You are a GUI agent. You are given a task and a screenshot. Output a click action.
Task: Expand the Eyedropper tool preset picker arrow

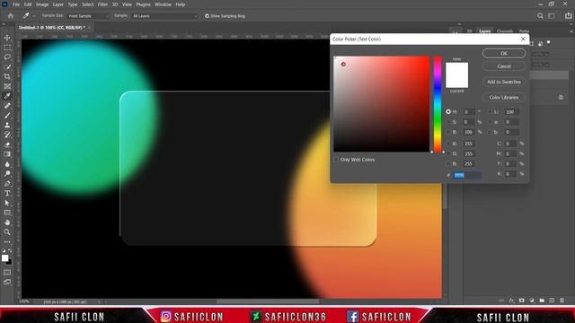[x=34, y=16]
